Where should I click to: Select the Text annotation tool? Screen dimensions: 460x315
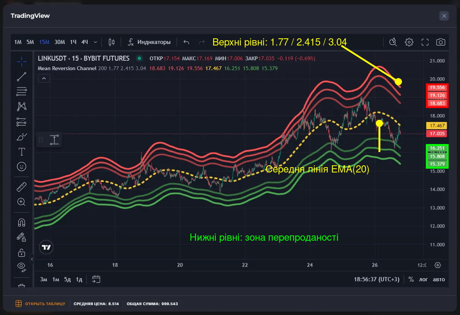click(22, 152)
